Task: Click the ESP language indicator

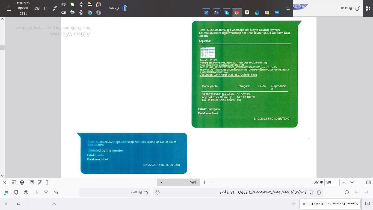Action: [x=37, y=8]
